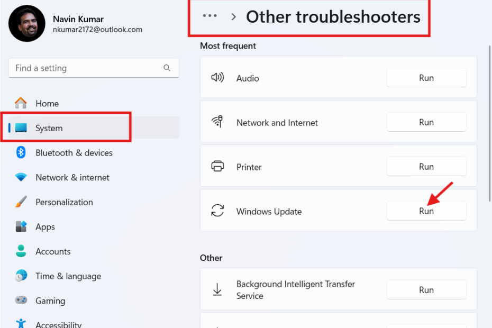Click Navin Kumar's profile picture
This screenshot has width=492, height=328.
coord(26,23)
